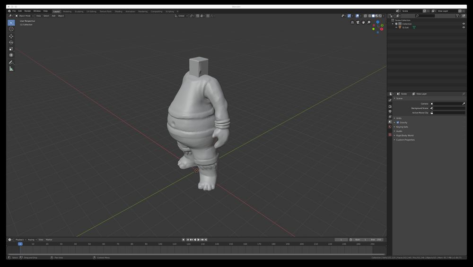Toggle viewport gizmos button
The height and width of the screenshot is (267, 473).
(350, 16)
